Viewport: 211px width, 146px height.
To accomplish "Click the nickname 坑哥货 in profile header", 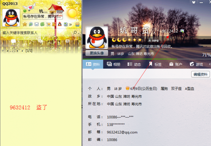I will click(134, 30).
